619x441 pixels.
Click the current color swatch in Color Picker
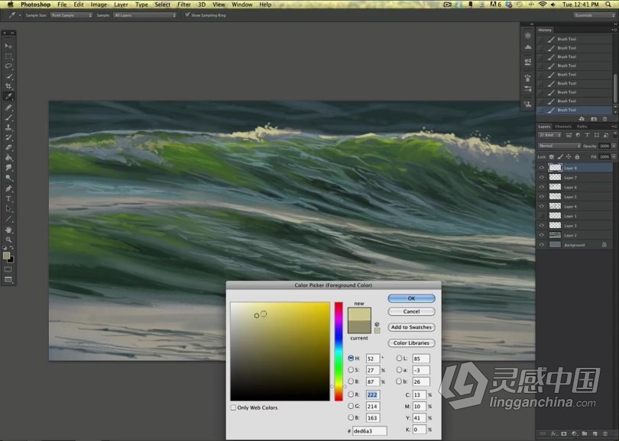pyautogui.click(x=359, y=327)
